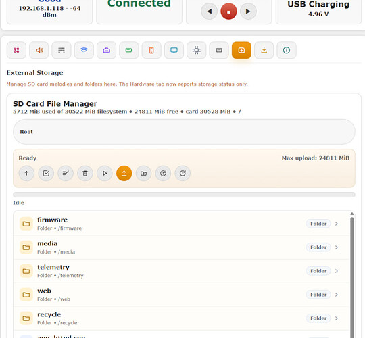Click the trash delete icon

point(85,174)
